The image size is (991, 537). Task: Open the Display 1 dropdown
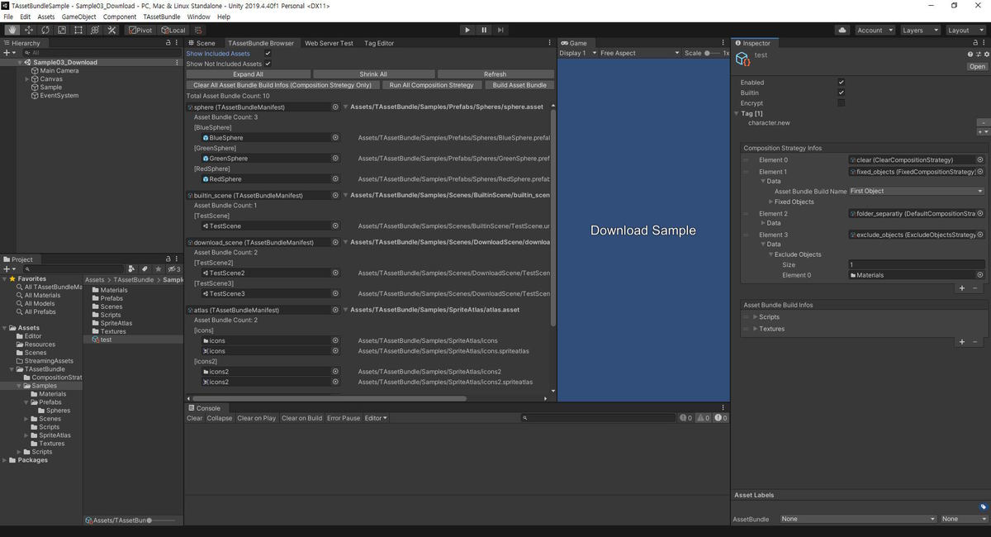[578, 53]
